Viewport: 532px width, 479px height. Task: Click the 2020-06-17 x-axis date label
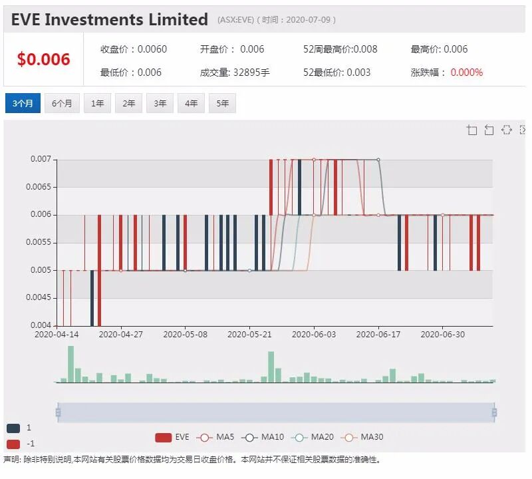[378, 335]
